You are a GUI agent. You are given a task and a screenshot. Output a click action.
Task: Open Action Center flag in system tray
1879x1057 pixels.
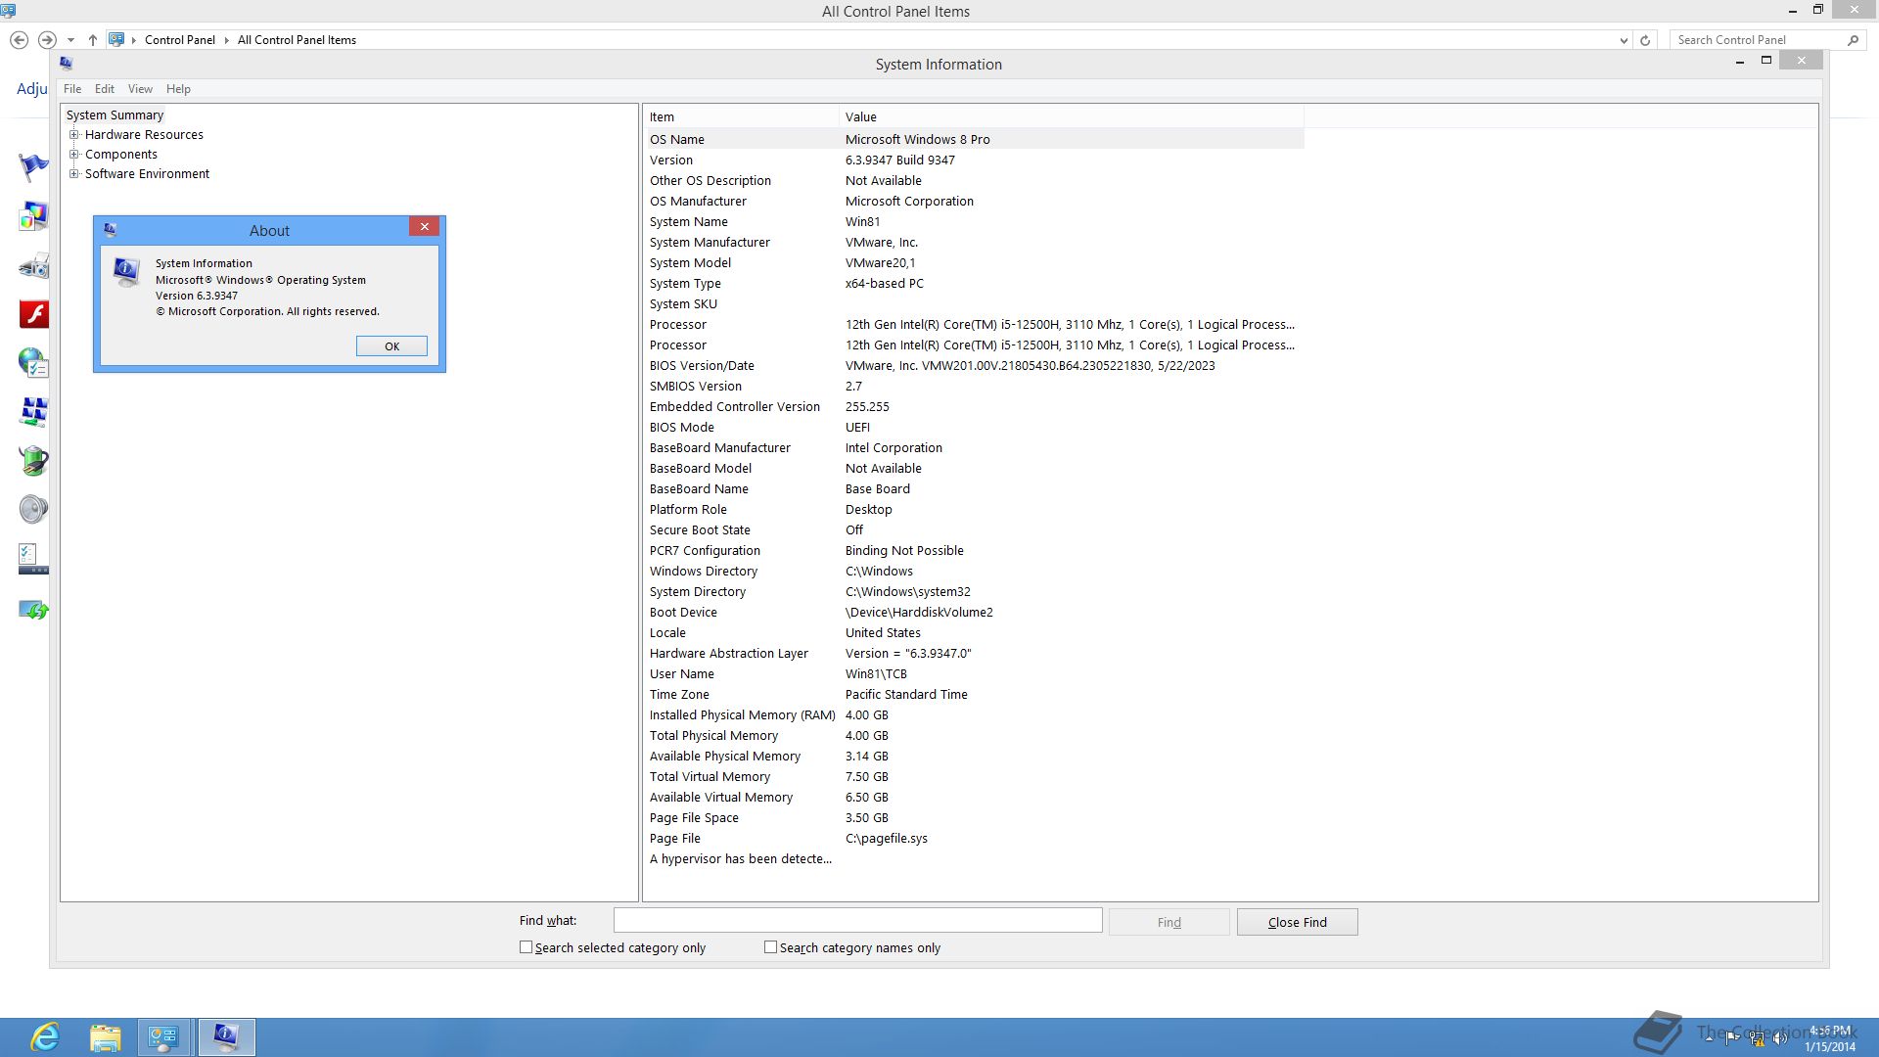[x=1732, y=1038]
